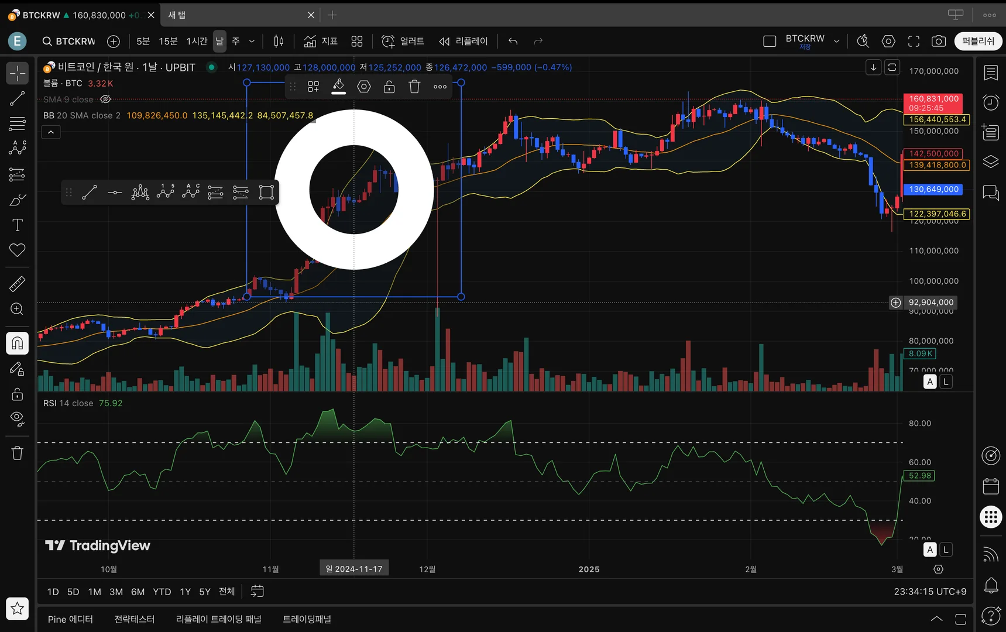The height and width of the screenshot is (632, 1006).
Task: Choose the text annotation tool
Action: pyautogui.click(x=18, y=225)
